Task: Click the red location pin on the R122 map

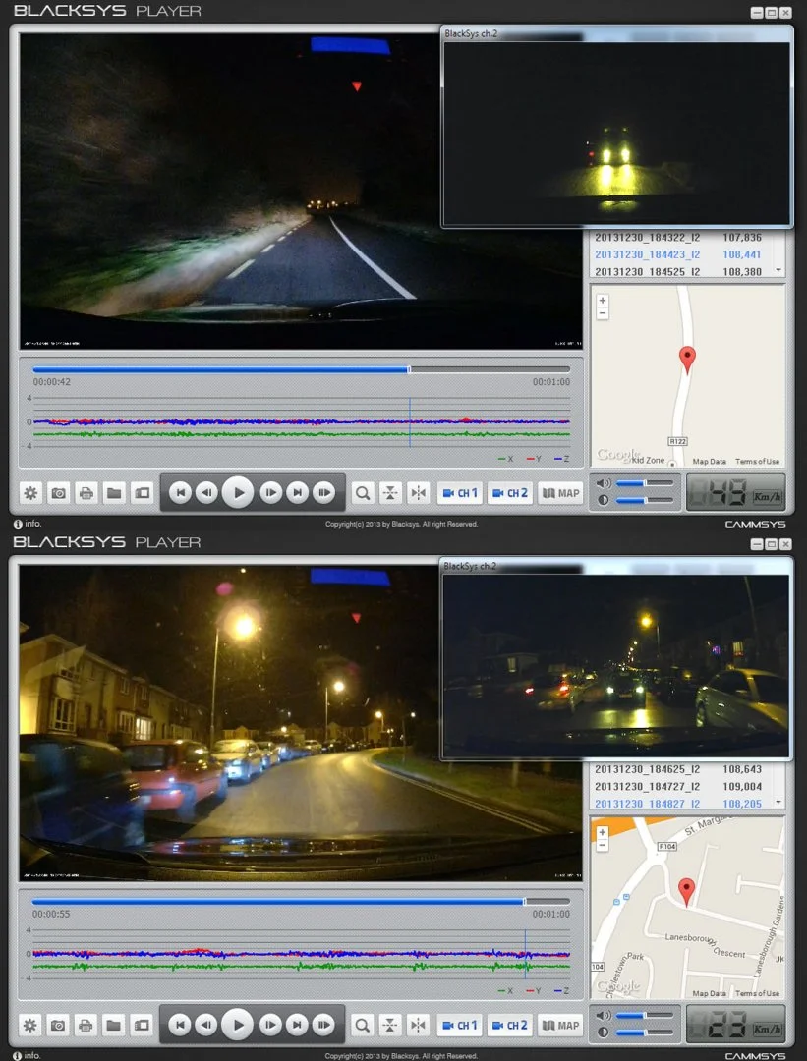Action: tap(687, 360)
